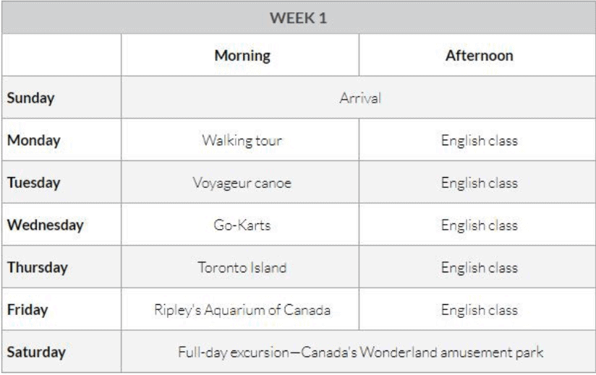Select the Thursday row label

pos(38,267)
